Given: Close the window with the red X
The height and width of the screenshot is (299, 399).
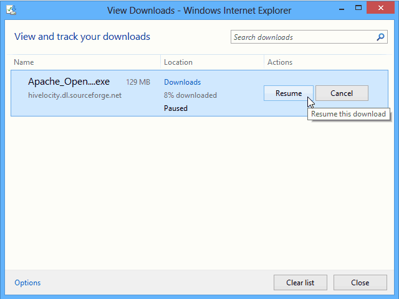Looking at the screenshot, I should (381, 8).
